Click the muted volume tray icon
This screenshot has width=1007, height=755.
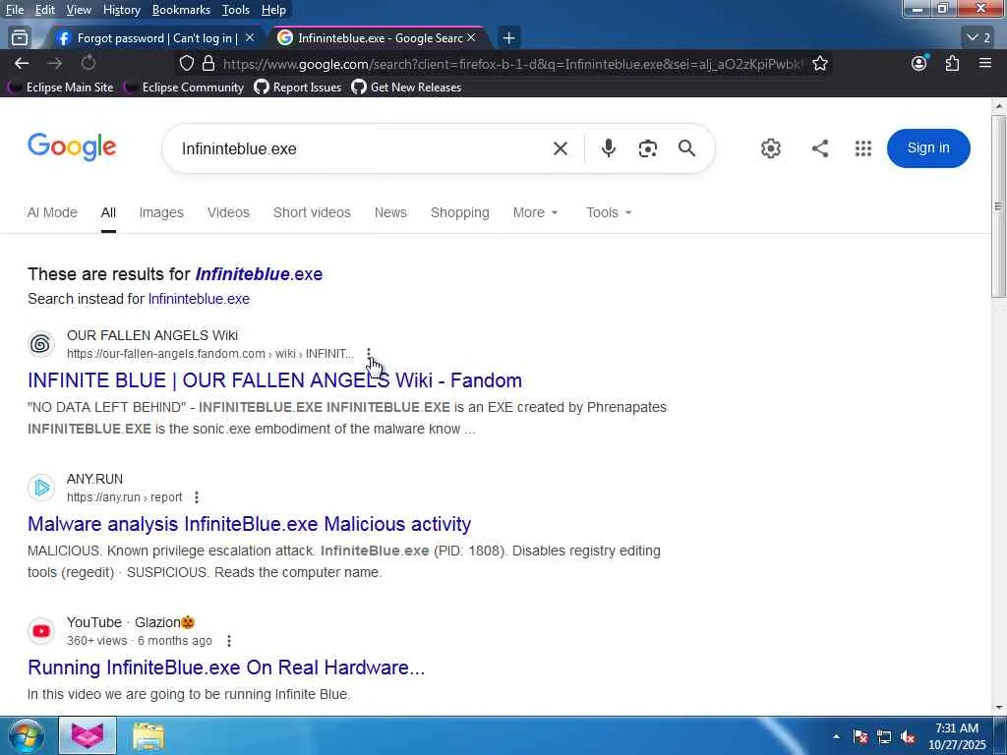907,737
